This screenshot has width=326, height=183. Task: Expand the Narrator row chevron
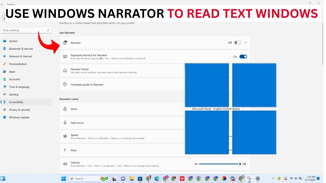coord(246,43)
